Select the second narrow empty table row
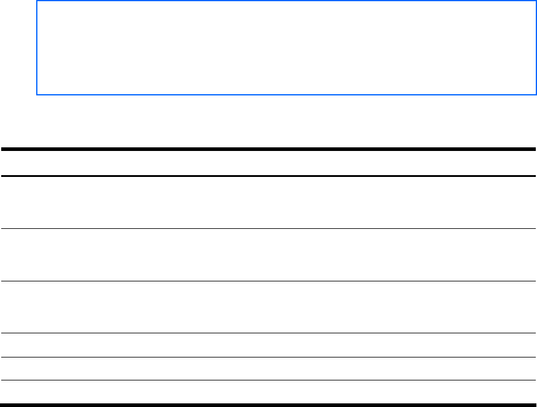 268,368
